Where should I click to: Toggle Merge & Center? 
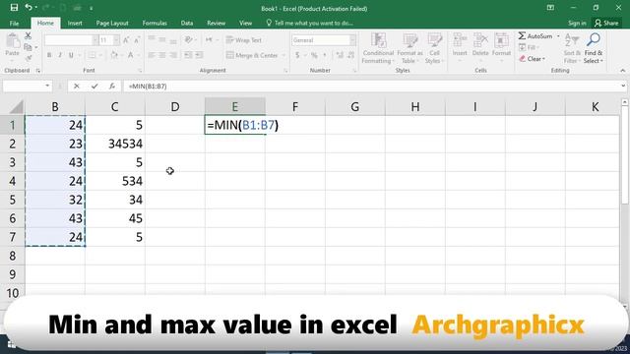(x=252, y=55)
